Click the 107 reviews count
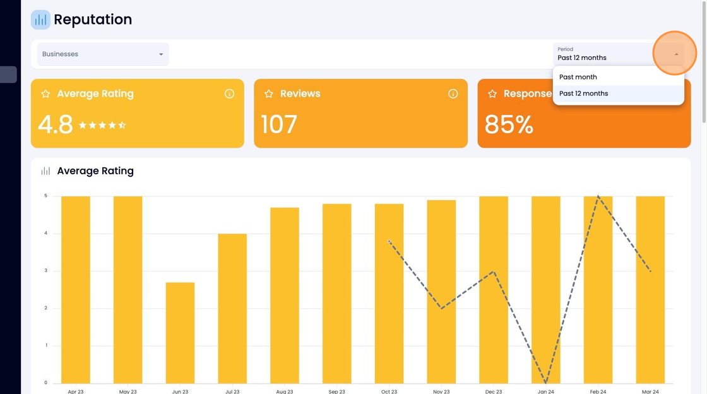 [279, 124]
